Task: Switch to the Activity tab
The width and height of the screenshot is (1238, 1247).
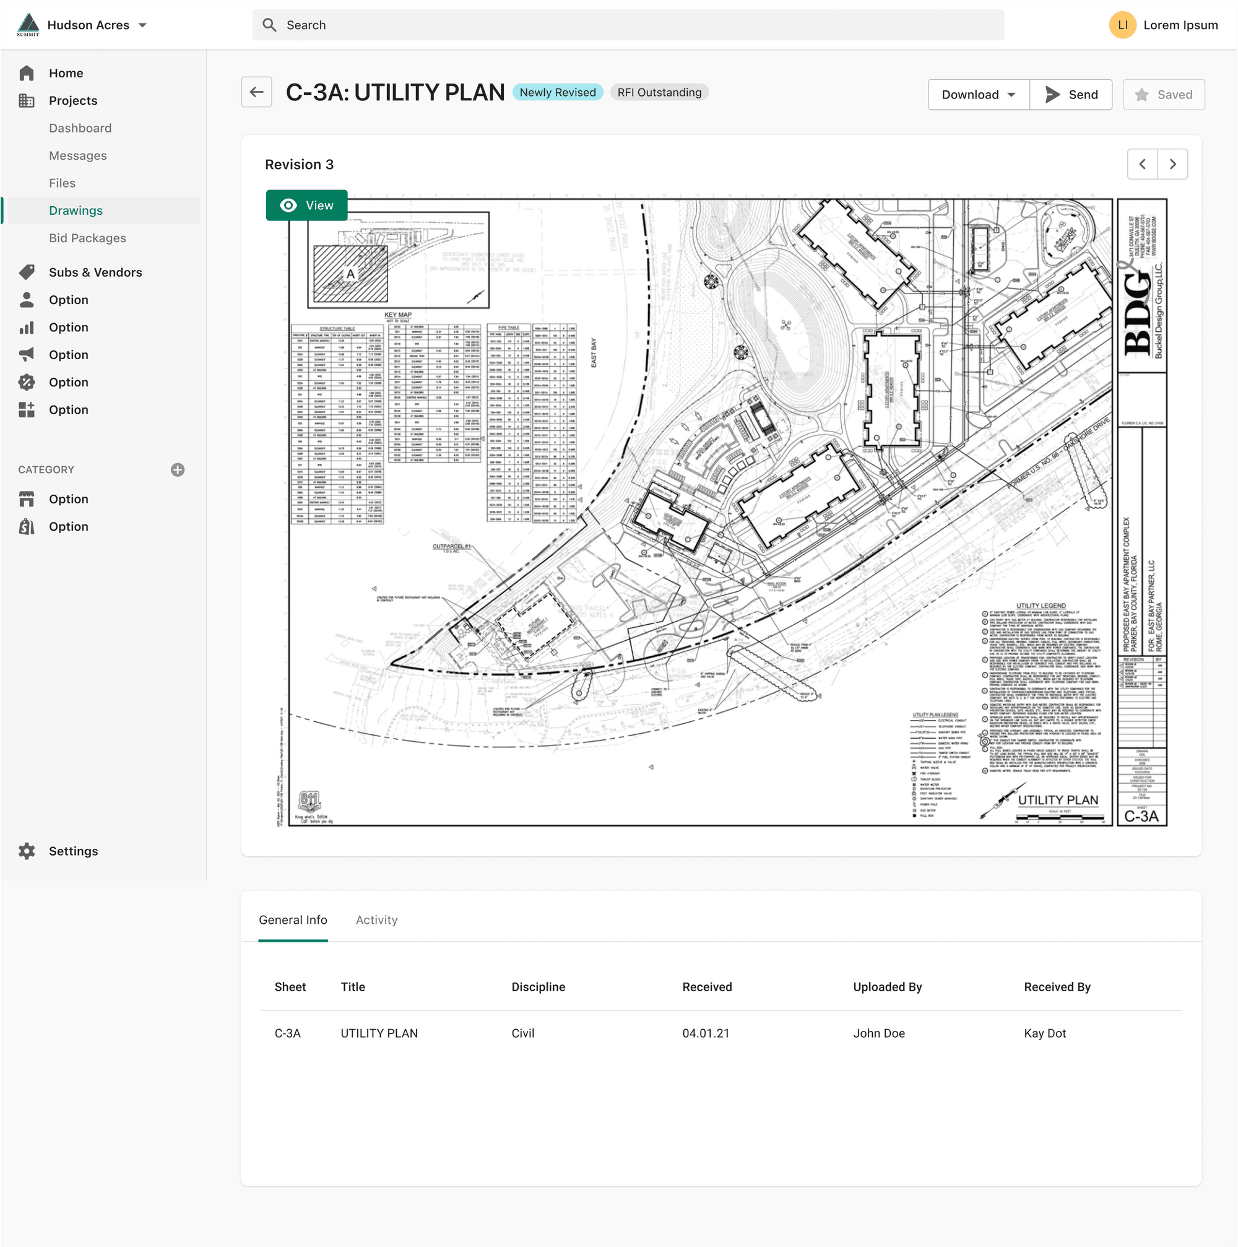Action: (x=376, y=919)
